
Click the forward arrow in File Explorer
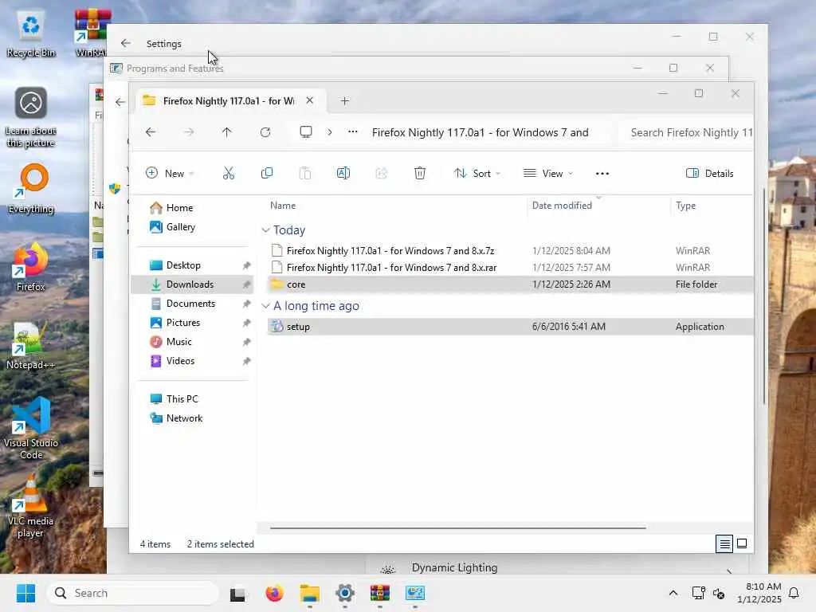tap(188, 132)
